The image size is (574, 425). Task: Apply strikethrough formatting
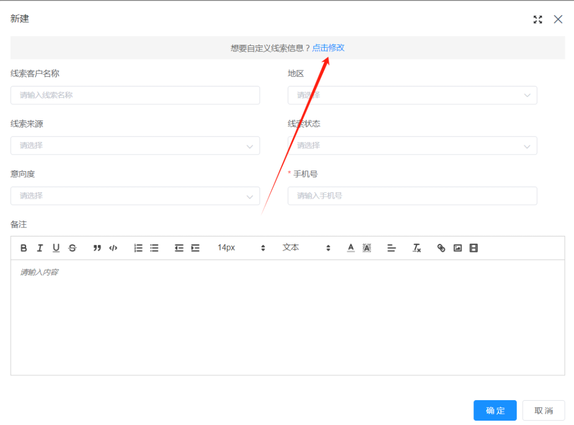(72, 248)
